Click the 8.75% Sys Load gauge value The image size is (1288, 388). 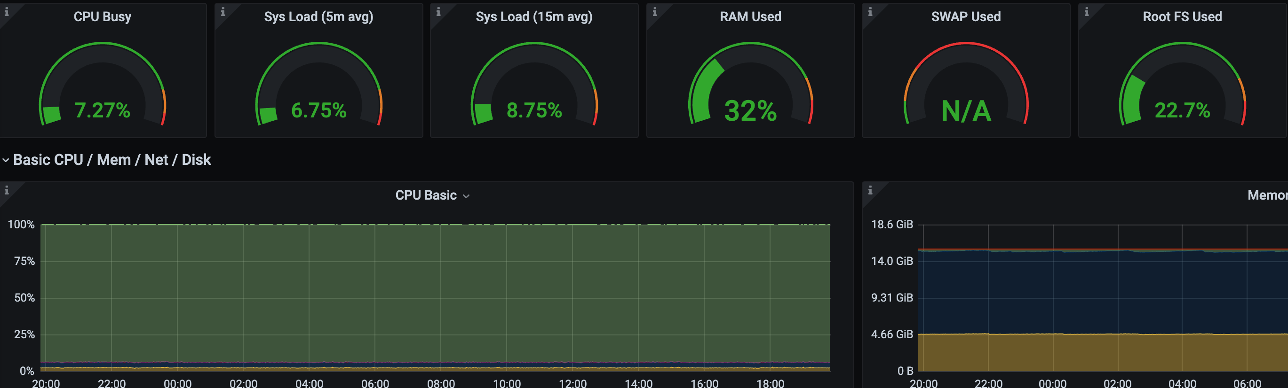coord(534,110)
